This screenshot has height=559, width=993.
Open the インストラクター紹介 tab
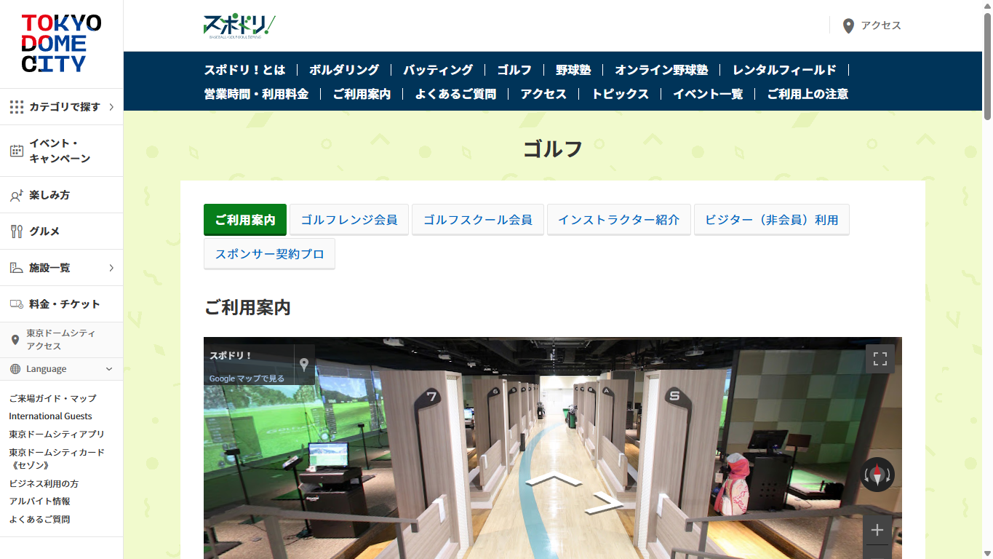[x=619, y=220]
